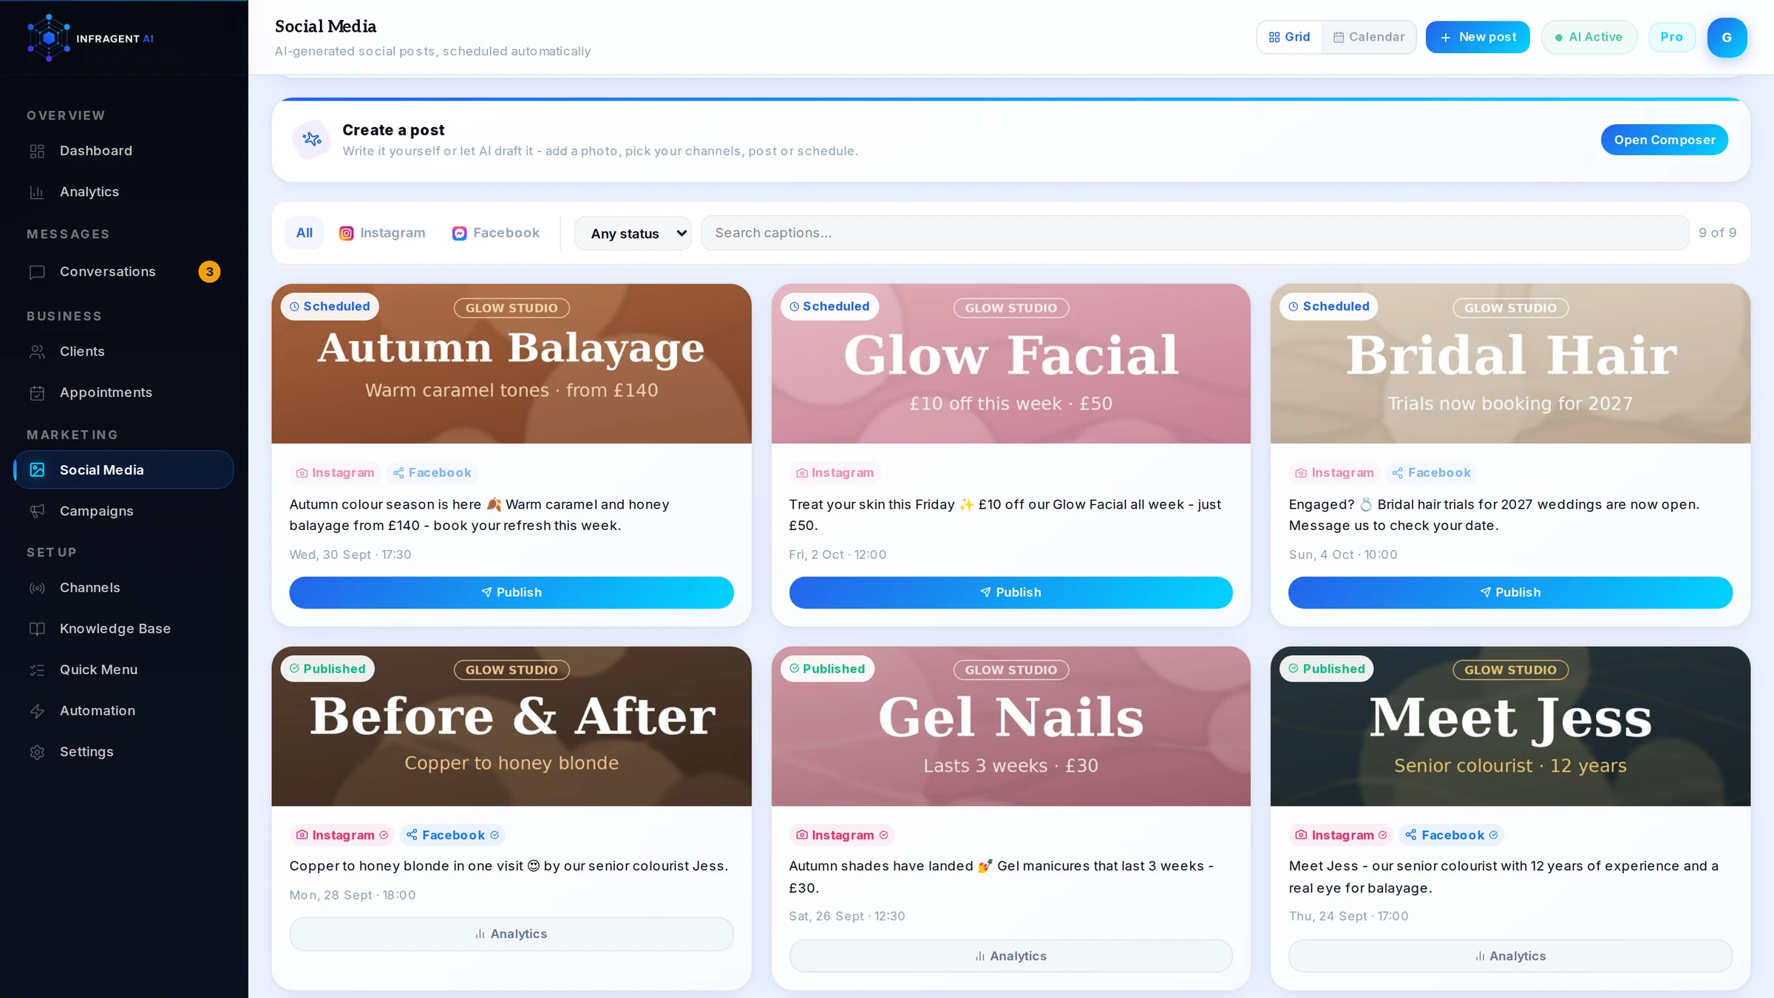
Task: Open the Gel Nails post image
Action: (1010, 726)
